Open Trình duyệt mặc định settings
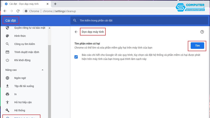 [27, 52]
